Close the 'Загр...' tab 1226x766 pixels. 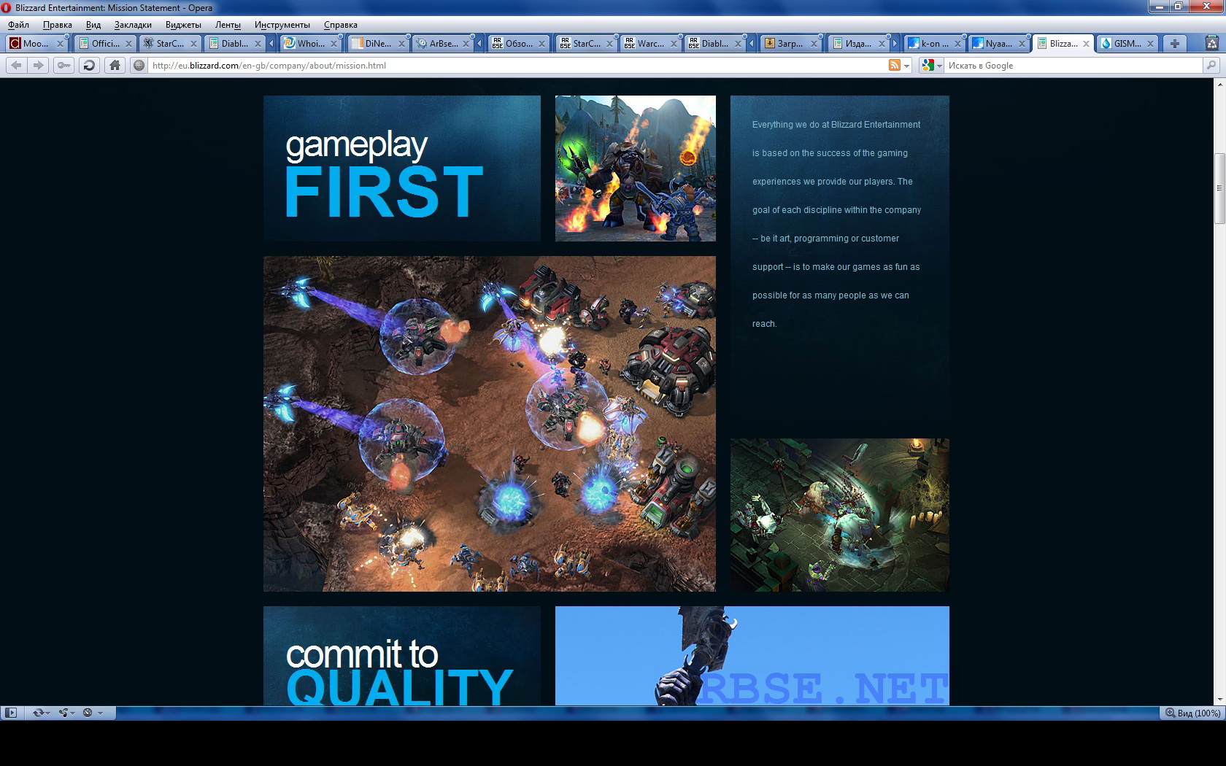(x=814, y=44)
